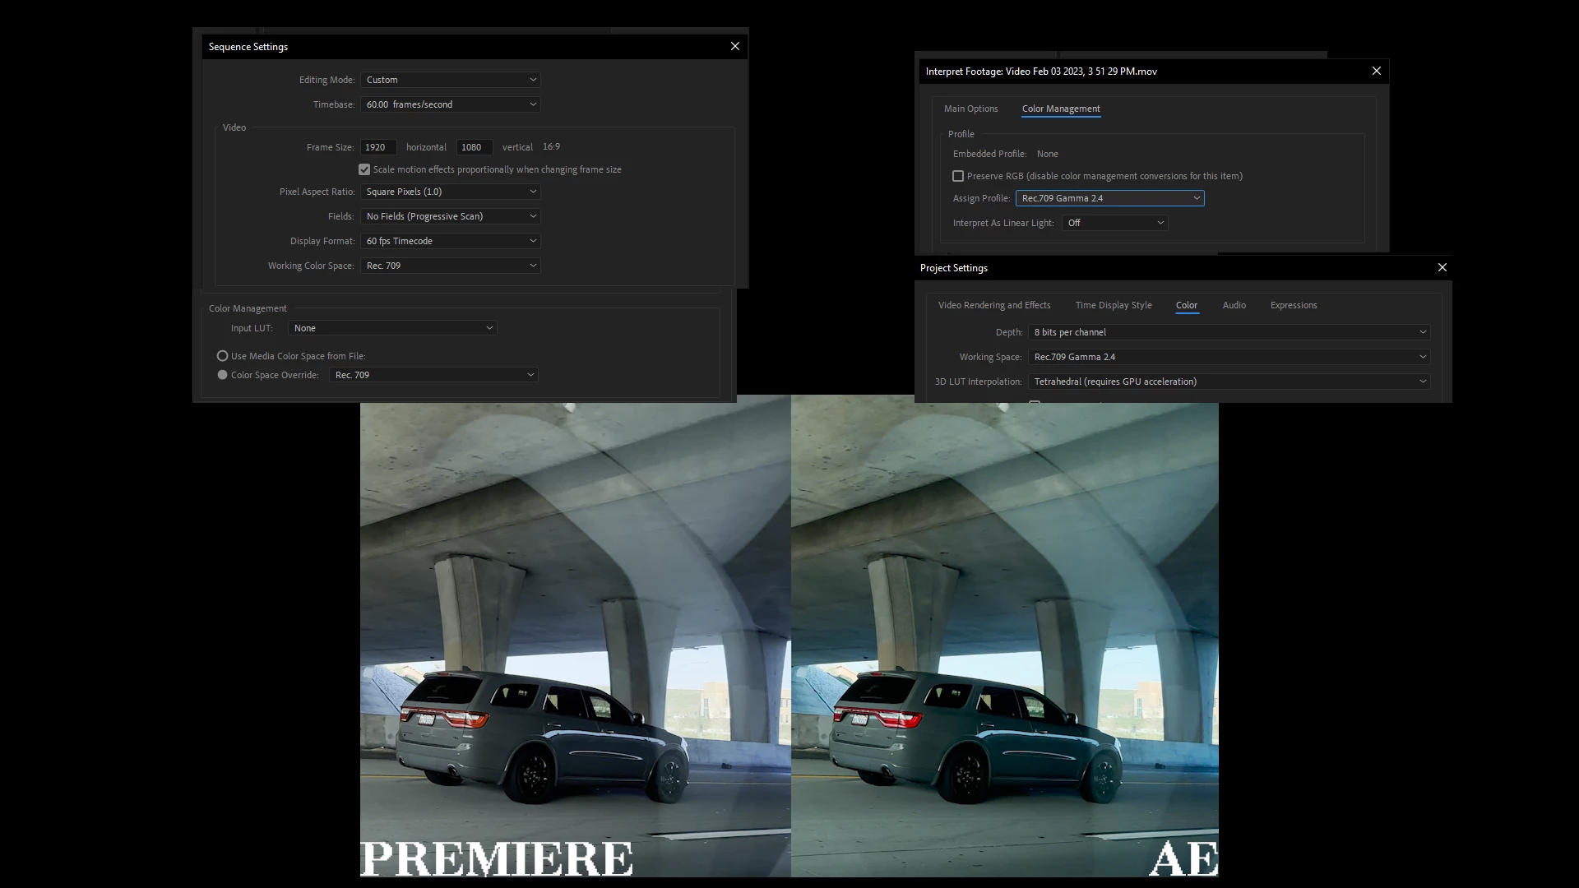Image resolution: width=1579 pixels, height=888 pixels.
Task: Switch to the Main Options tab
Action: pos(970,109)
